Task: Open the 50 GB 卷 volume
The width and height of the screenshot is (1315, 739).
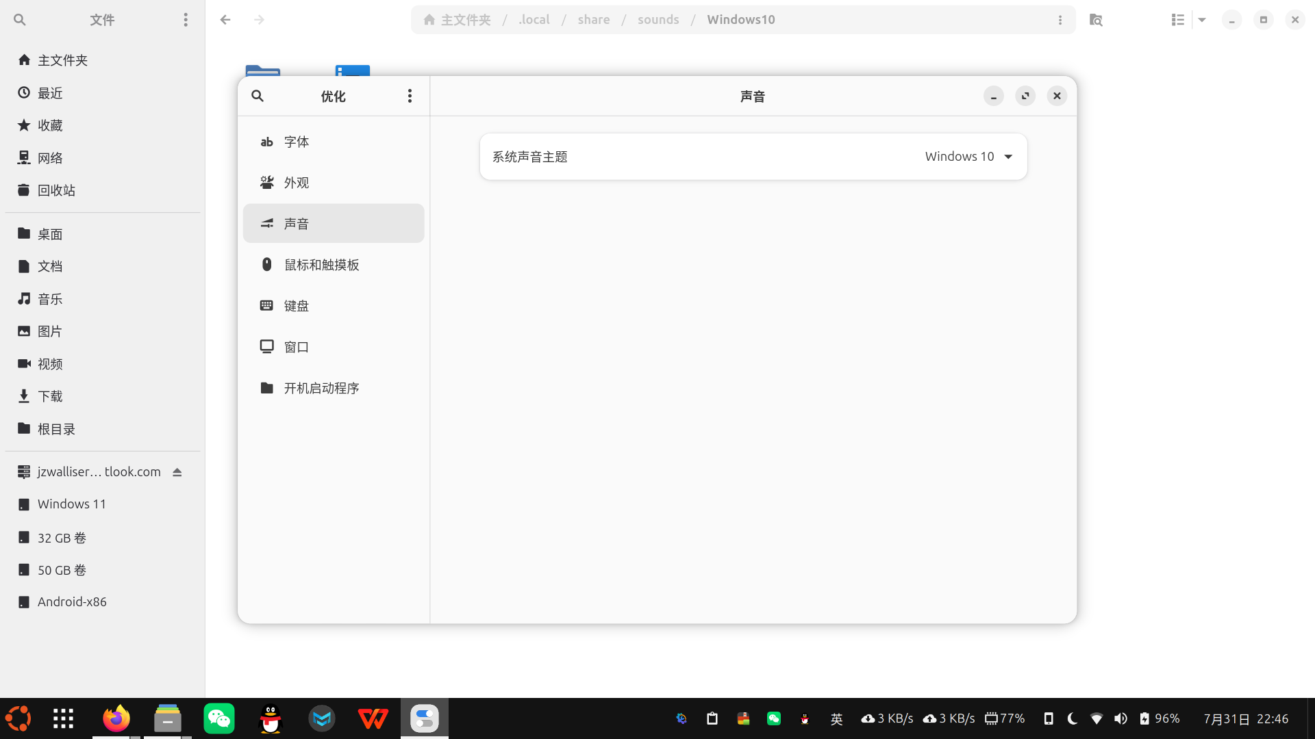Action: click(x=103, y=570)
